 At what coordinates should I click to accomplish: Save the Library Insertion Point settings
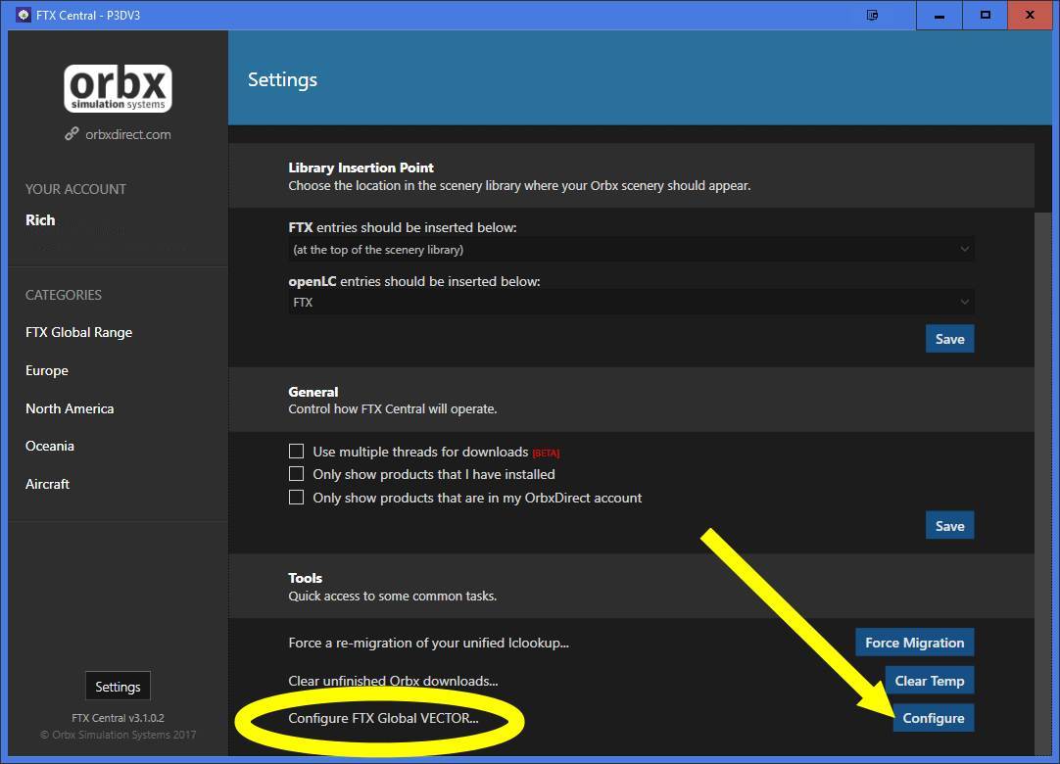point(950,339)
